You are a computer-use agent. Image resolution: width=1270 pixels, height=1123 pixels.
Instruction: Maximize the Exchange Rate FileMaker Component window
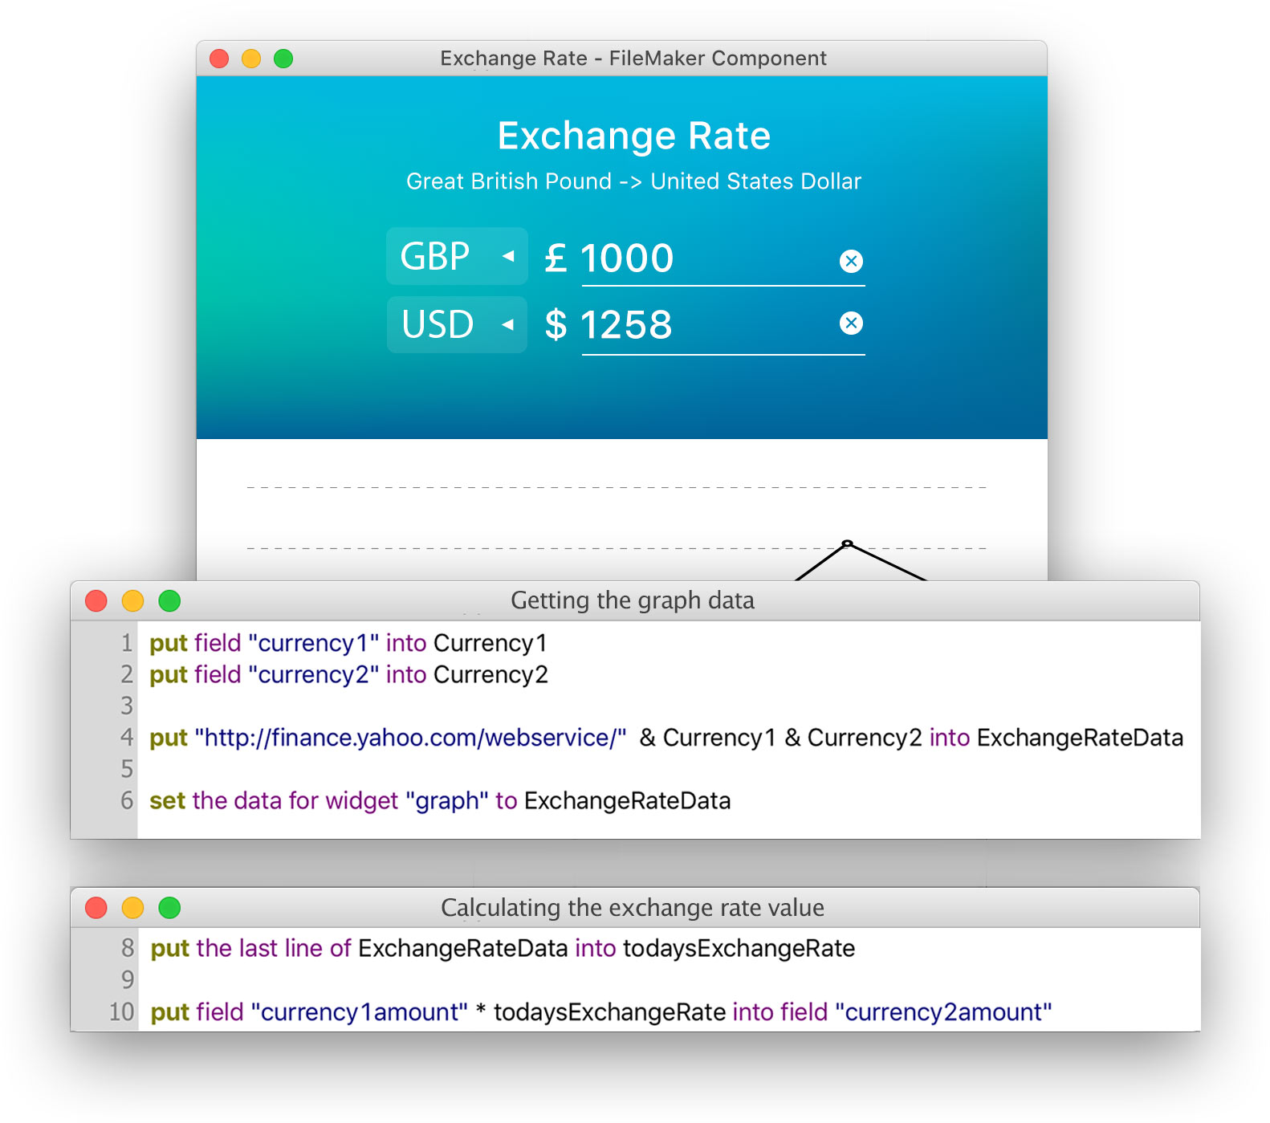[283, 59]
